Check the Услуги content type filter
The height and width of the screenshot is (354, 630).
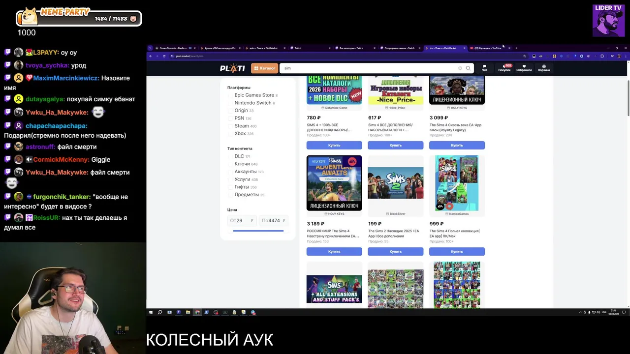(231, 179)
